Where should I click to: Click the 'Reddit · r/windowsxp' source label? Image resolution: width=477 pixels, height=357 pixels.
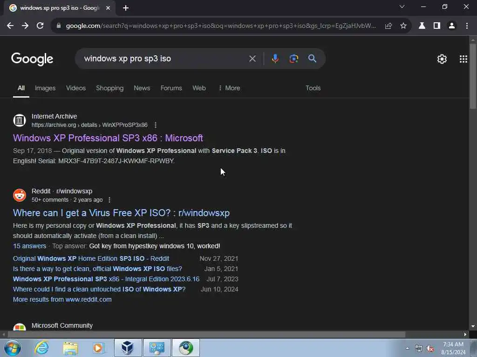[x=62, y=191]
